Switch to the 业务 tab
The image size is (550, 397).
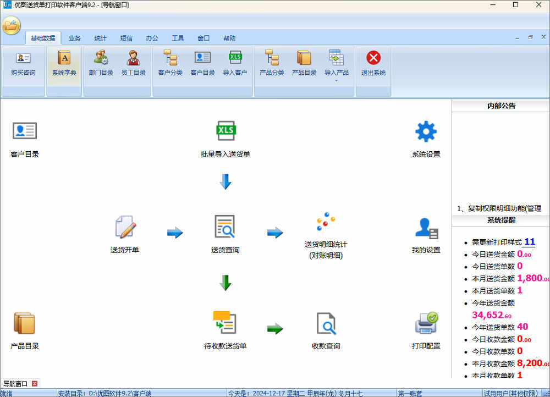coord(74,38)
